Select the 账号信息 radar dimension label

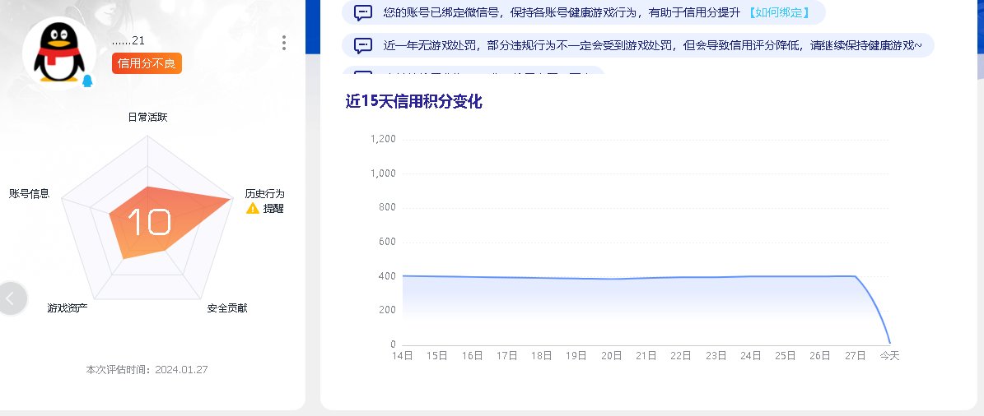coord(30,194)
